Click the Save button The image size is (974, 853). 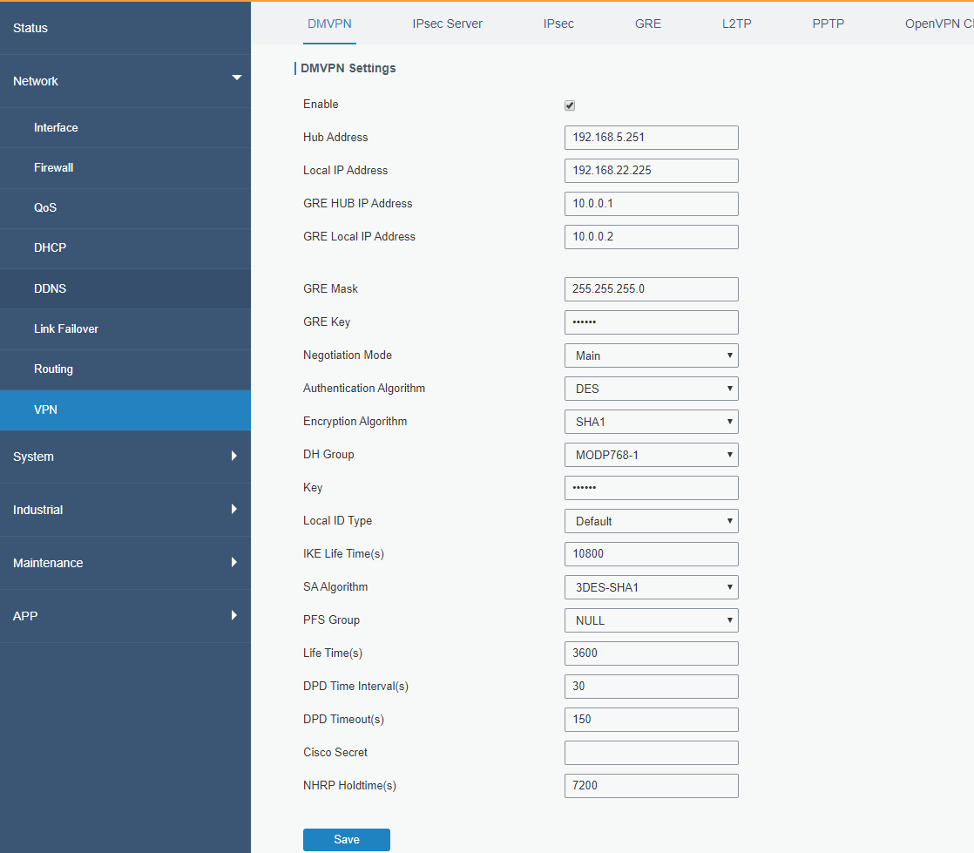pyautogui.click(x=346, y=839)
